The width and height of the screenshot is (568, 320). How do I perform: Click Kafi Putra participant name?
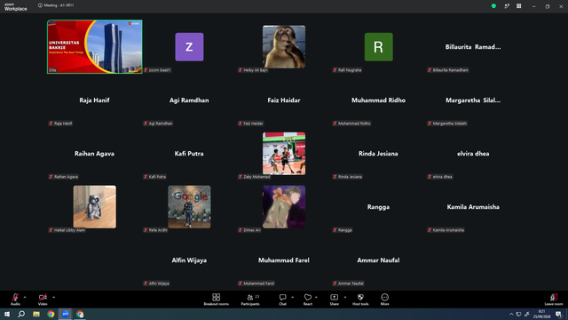coord(189,154)
